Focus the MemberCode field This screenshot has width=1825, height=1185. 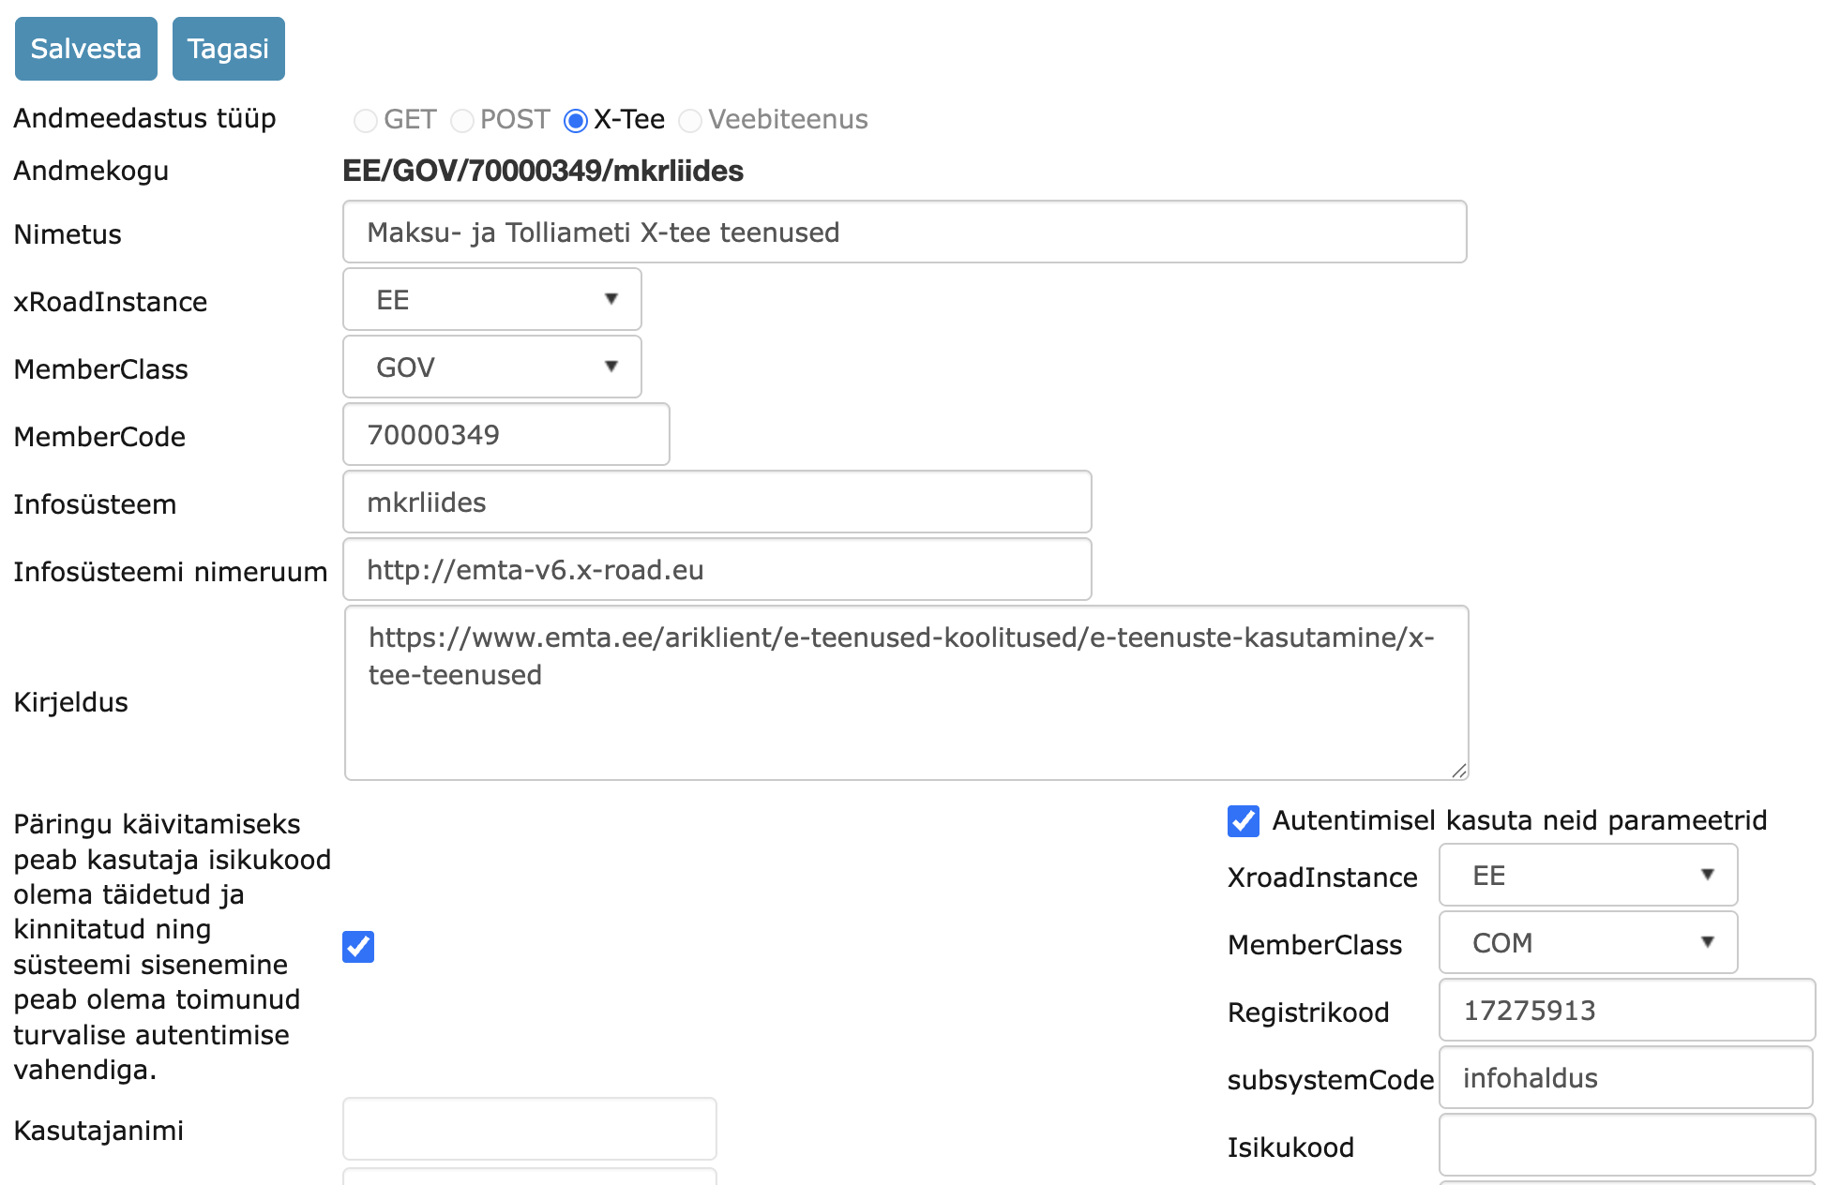pos(505,435)
